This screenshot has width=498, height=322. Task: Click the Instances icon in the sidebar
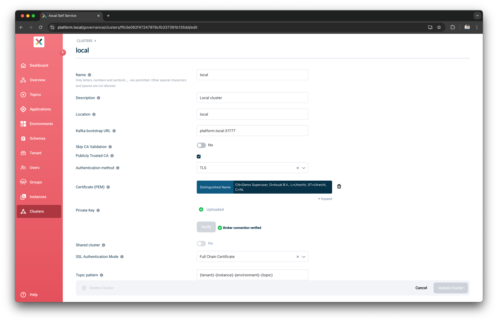pos(23,197)
